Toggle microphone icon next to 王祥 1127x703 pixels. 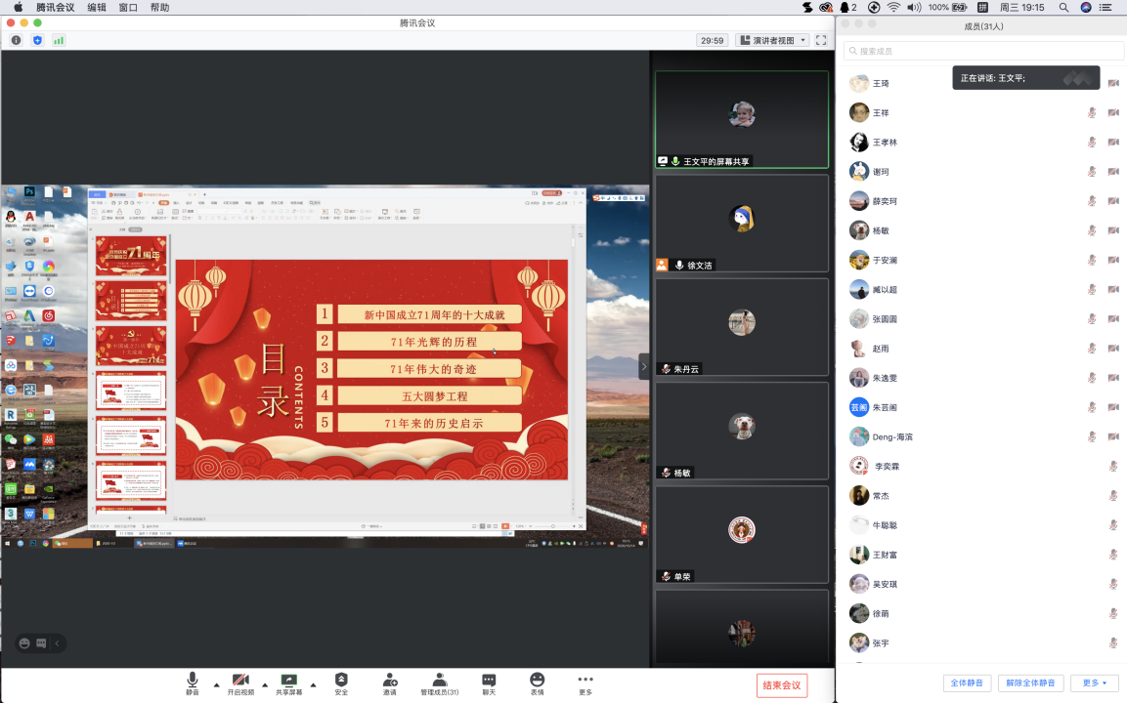(1092, 113)
